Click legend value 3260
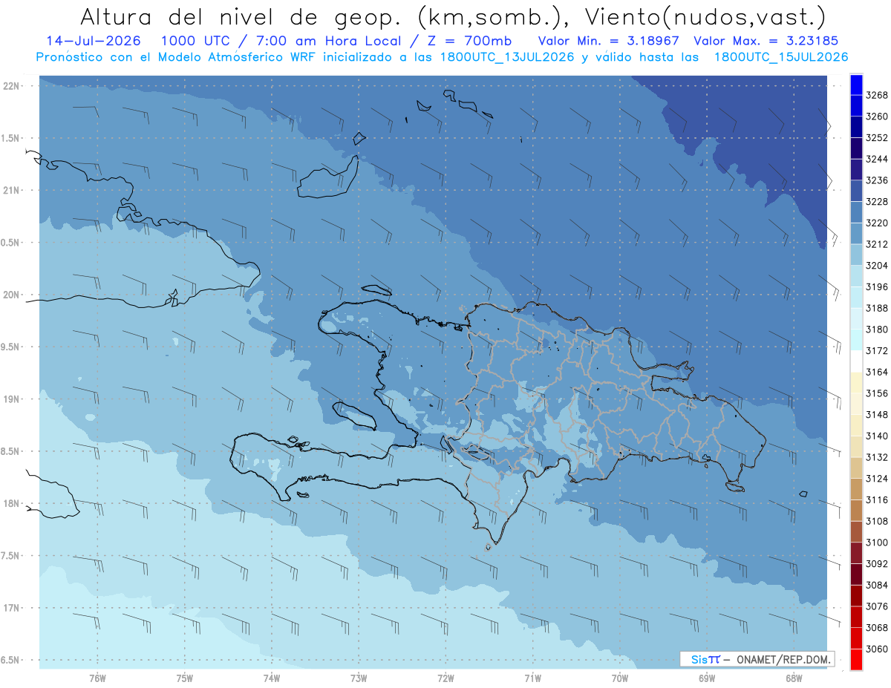Screen dimensions: 891x688 [876, 117]
